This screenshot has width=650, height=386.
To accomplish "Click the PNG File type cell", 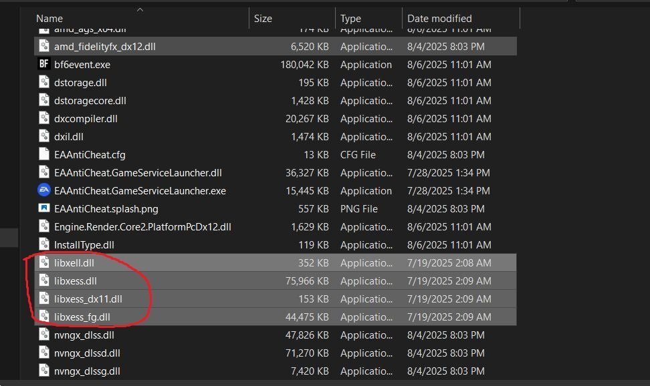I will pyautogui.click(x=359, y=209).
